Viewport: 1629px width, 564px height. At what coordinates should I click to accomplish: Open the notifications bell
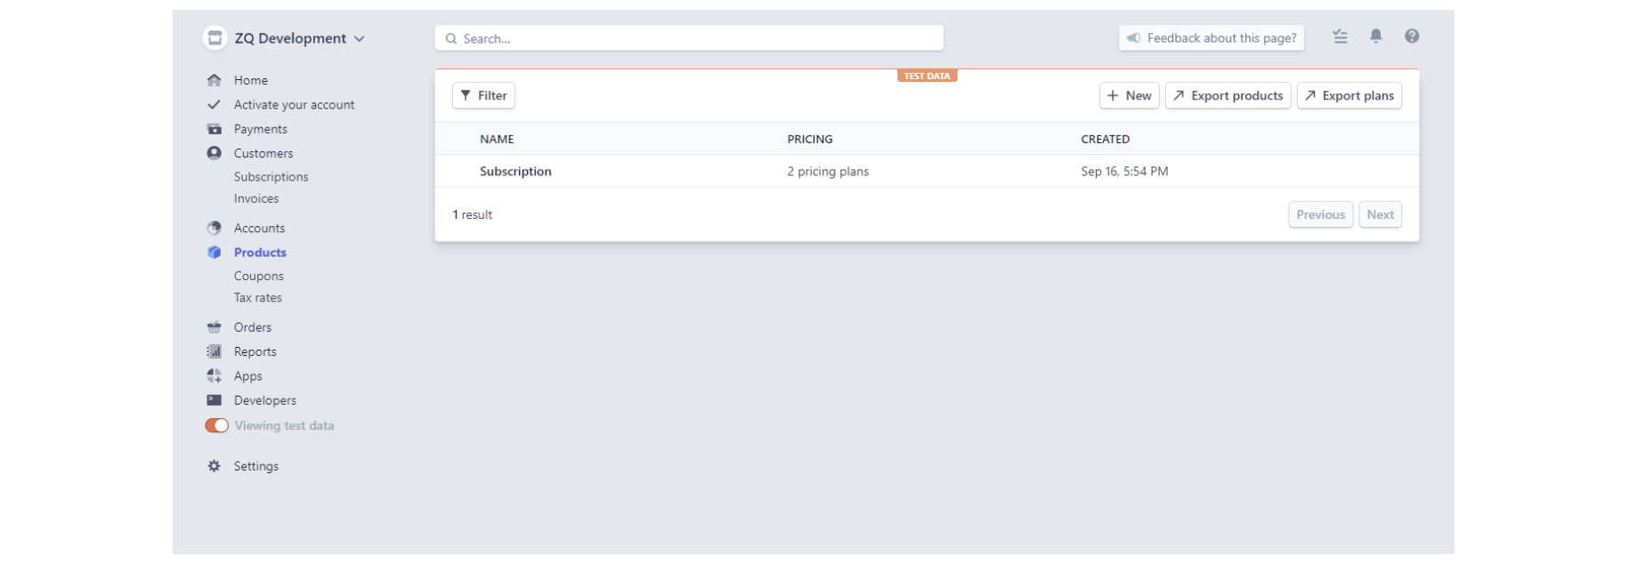click(x=1376, y=36)
